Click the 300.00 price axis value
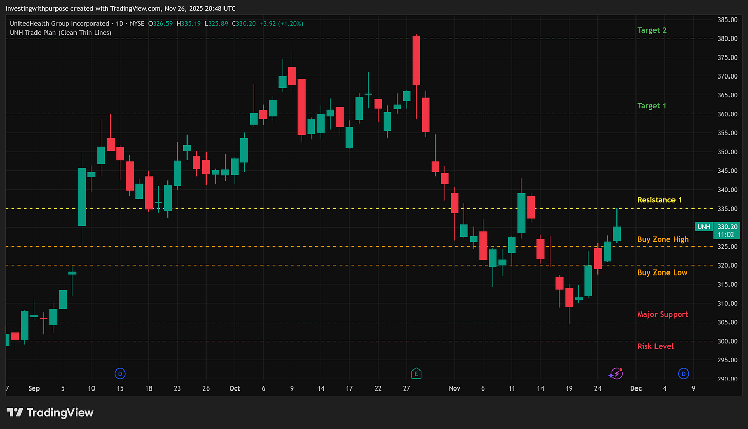 (x=727, y=341)
